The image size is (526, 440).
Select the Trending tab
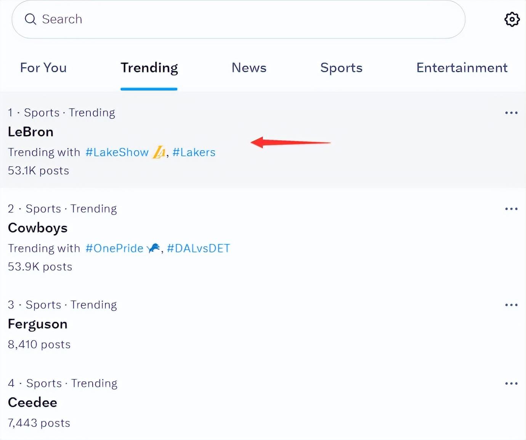(x=149, y=68)
